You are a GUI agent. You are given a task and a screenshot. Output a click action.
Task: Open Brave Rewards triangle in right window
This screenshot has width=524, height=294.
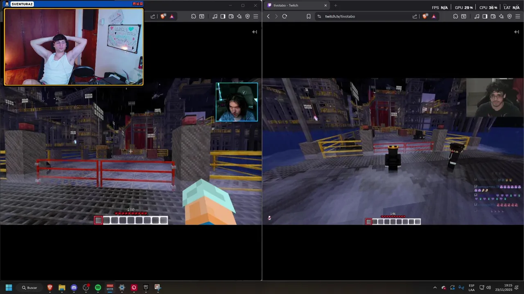pyautogui.click(x=434, y=16)
